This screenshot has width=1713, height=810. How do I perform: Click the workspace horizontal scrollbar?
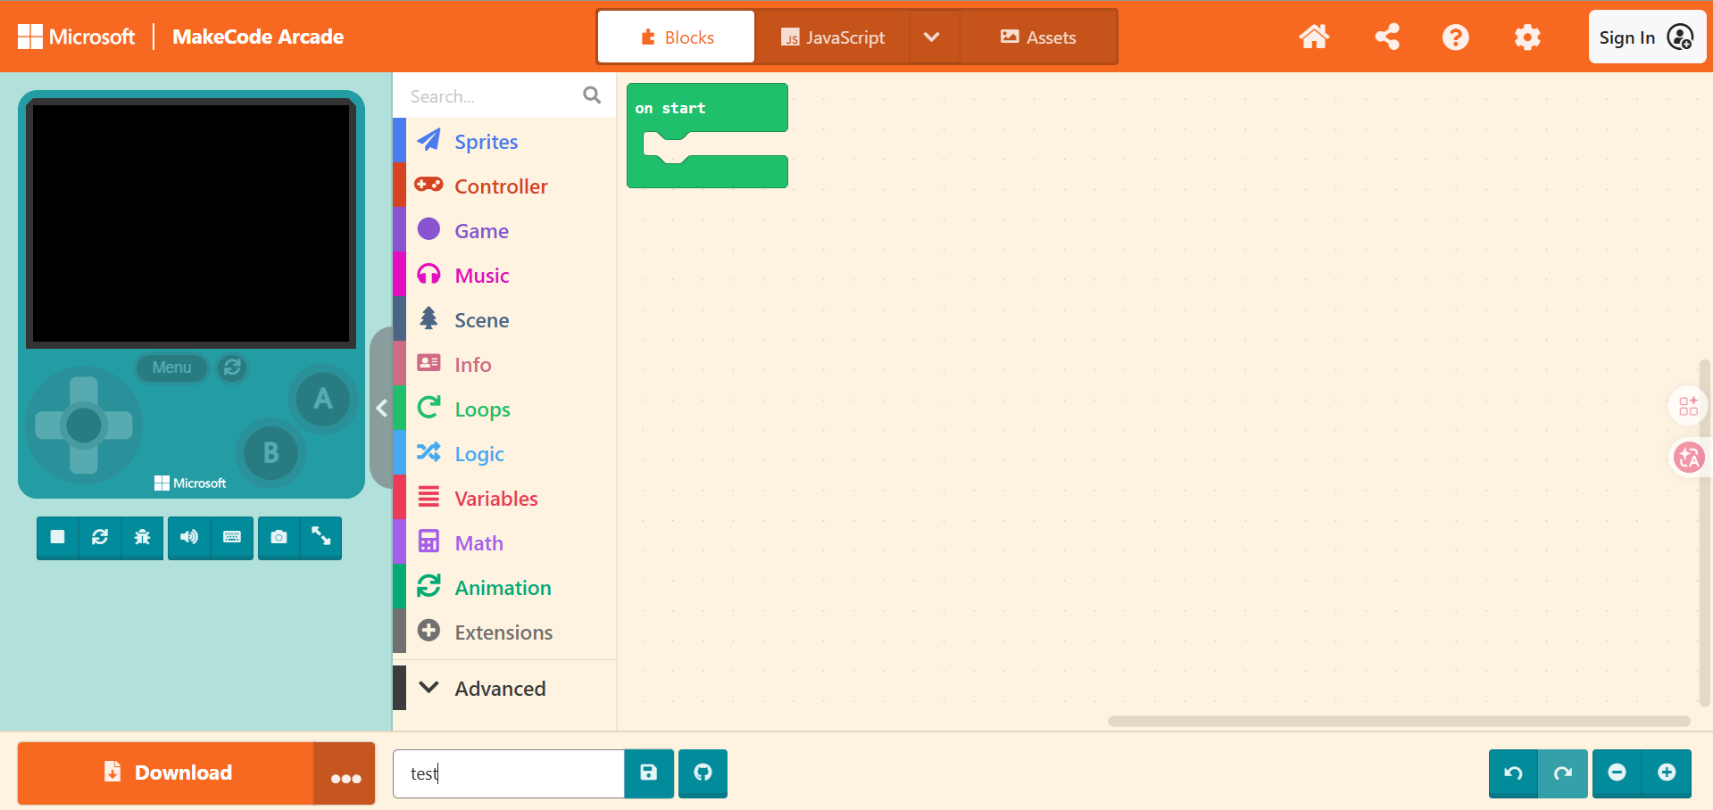pyautogui.click(x=1398, y=721)
